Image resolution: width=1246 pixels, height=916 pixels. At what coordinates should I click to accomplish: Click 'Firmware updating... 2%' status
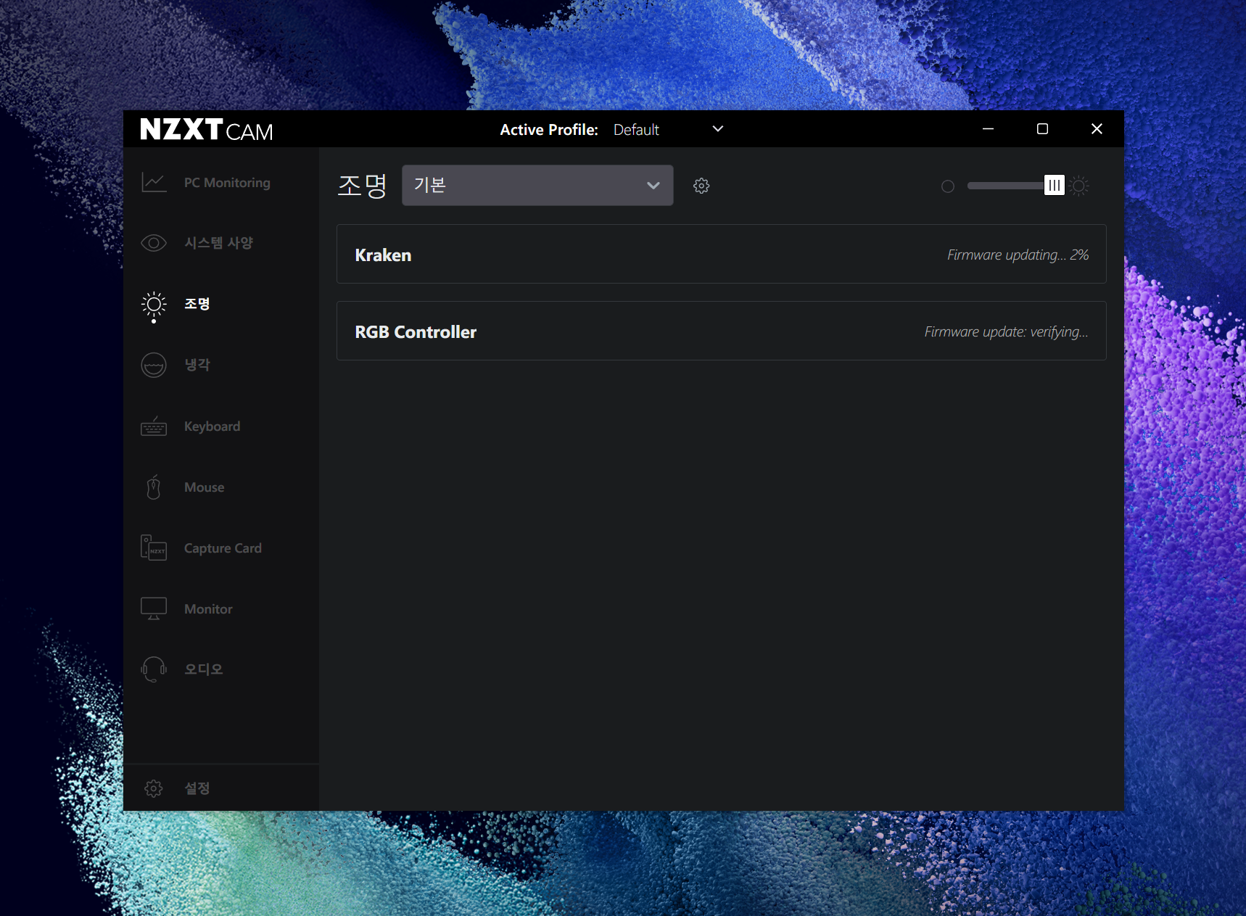tap(1018, 255)
